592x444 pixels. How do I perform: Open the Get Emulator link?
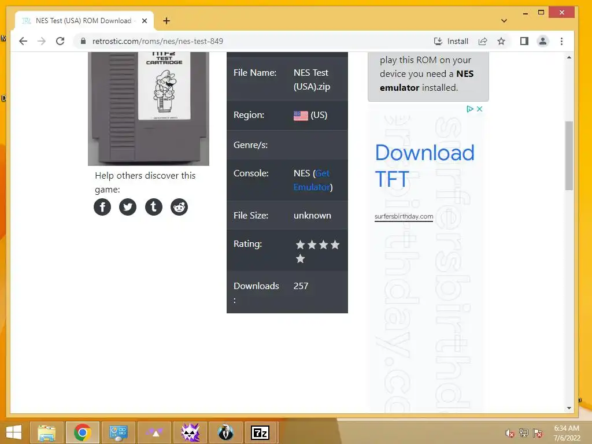[x=313, y=180]
